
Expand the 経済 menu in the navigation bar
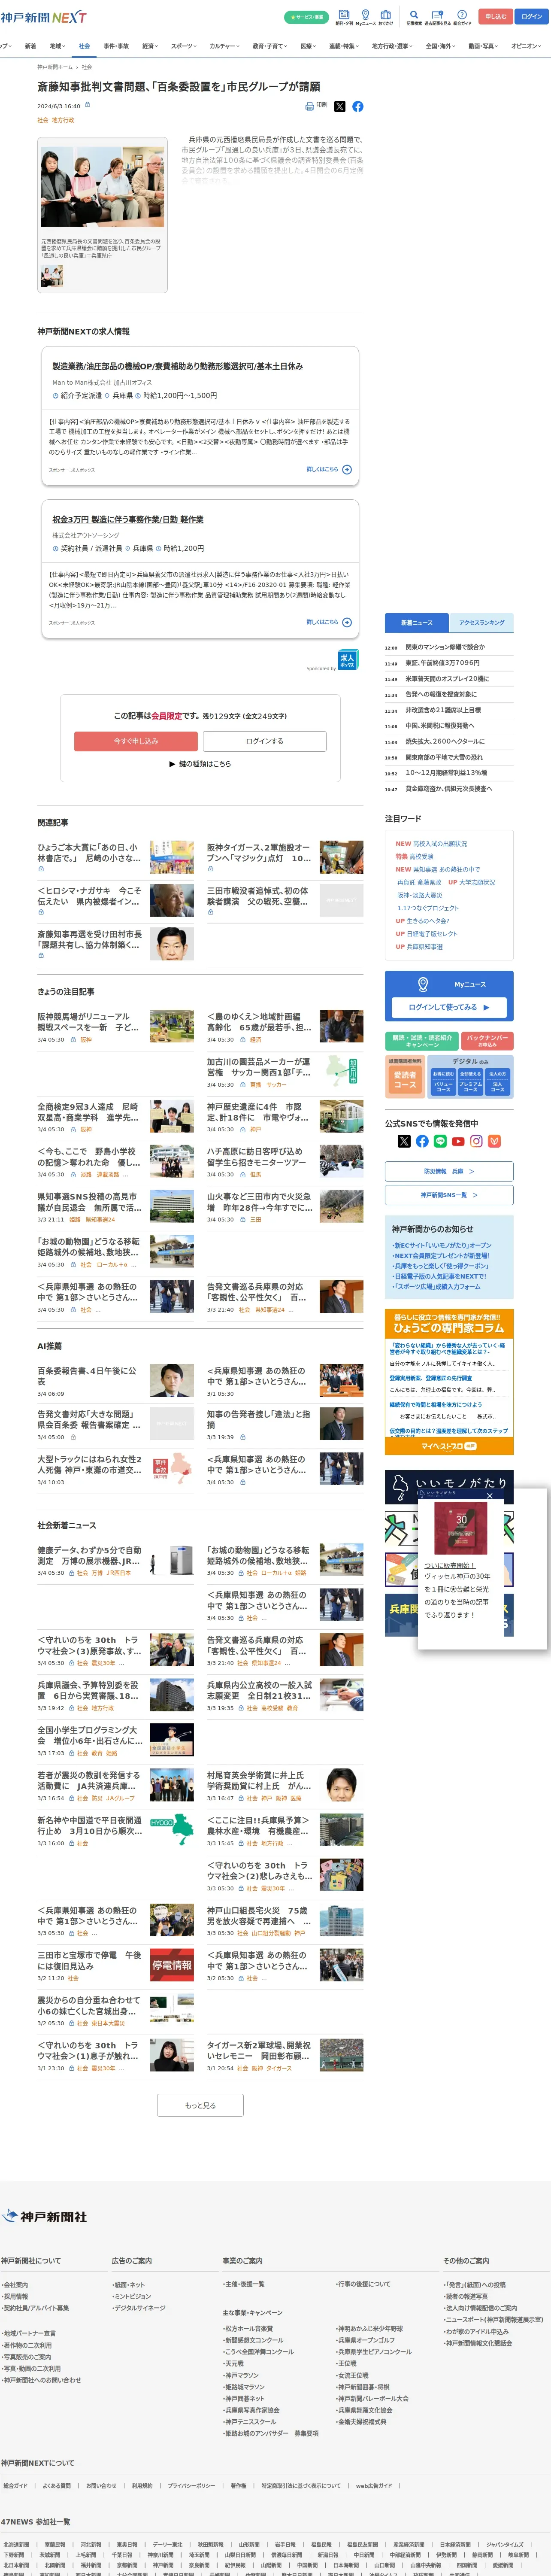(150, 46)
